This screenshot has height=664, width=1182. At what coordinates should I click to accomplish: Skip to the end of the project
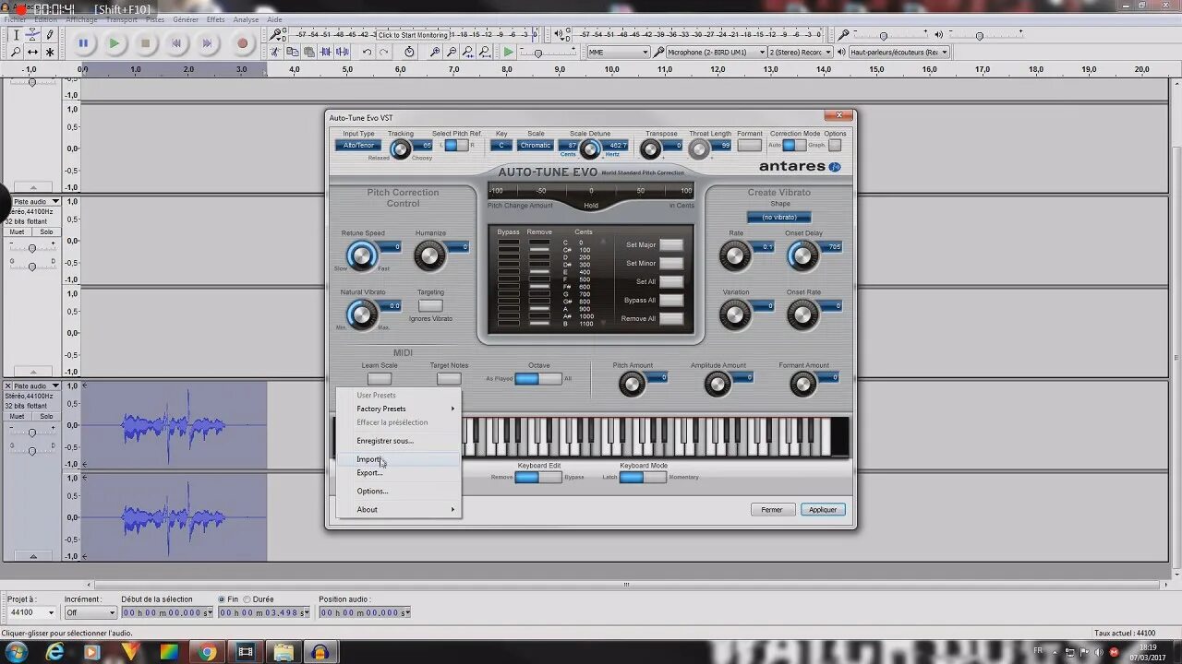tap(208, 42)
